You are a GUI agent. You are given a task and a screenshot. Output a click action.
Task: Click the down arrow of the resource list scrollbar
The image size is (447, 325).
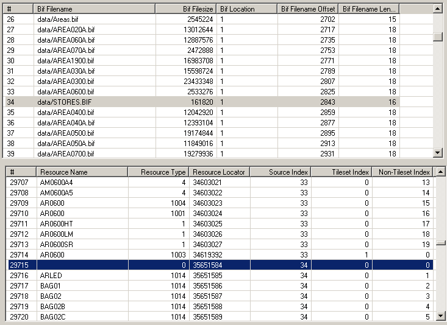[441, 315]
